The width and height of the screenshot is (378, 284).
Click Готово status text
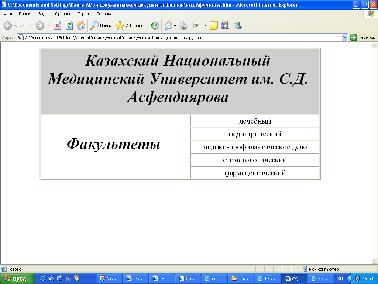point(14,269)
